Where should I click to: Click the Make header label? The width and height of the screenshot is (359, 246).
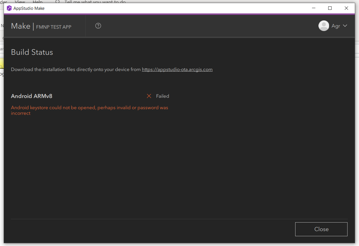[x=21, y=26]
